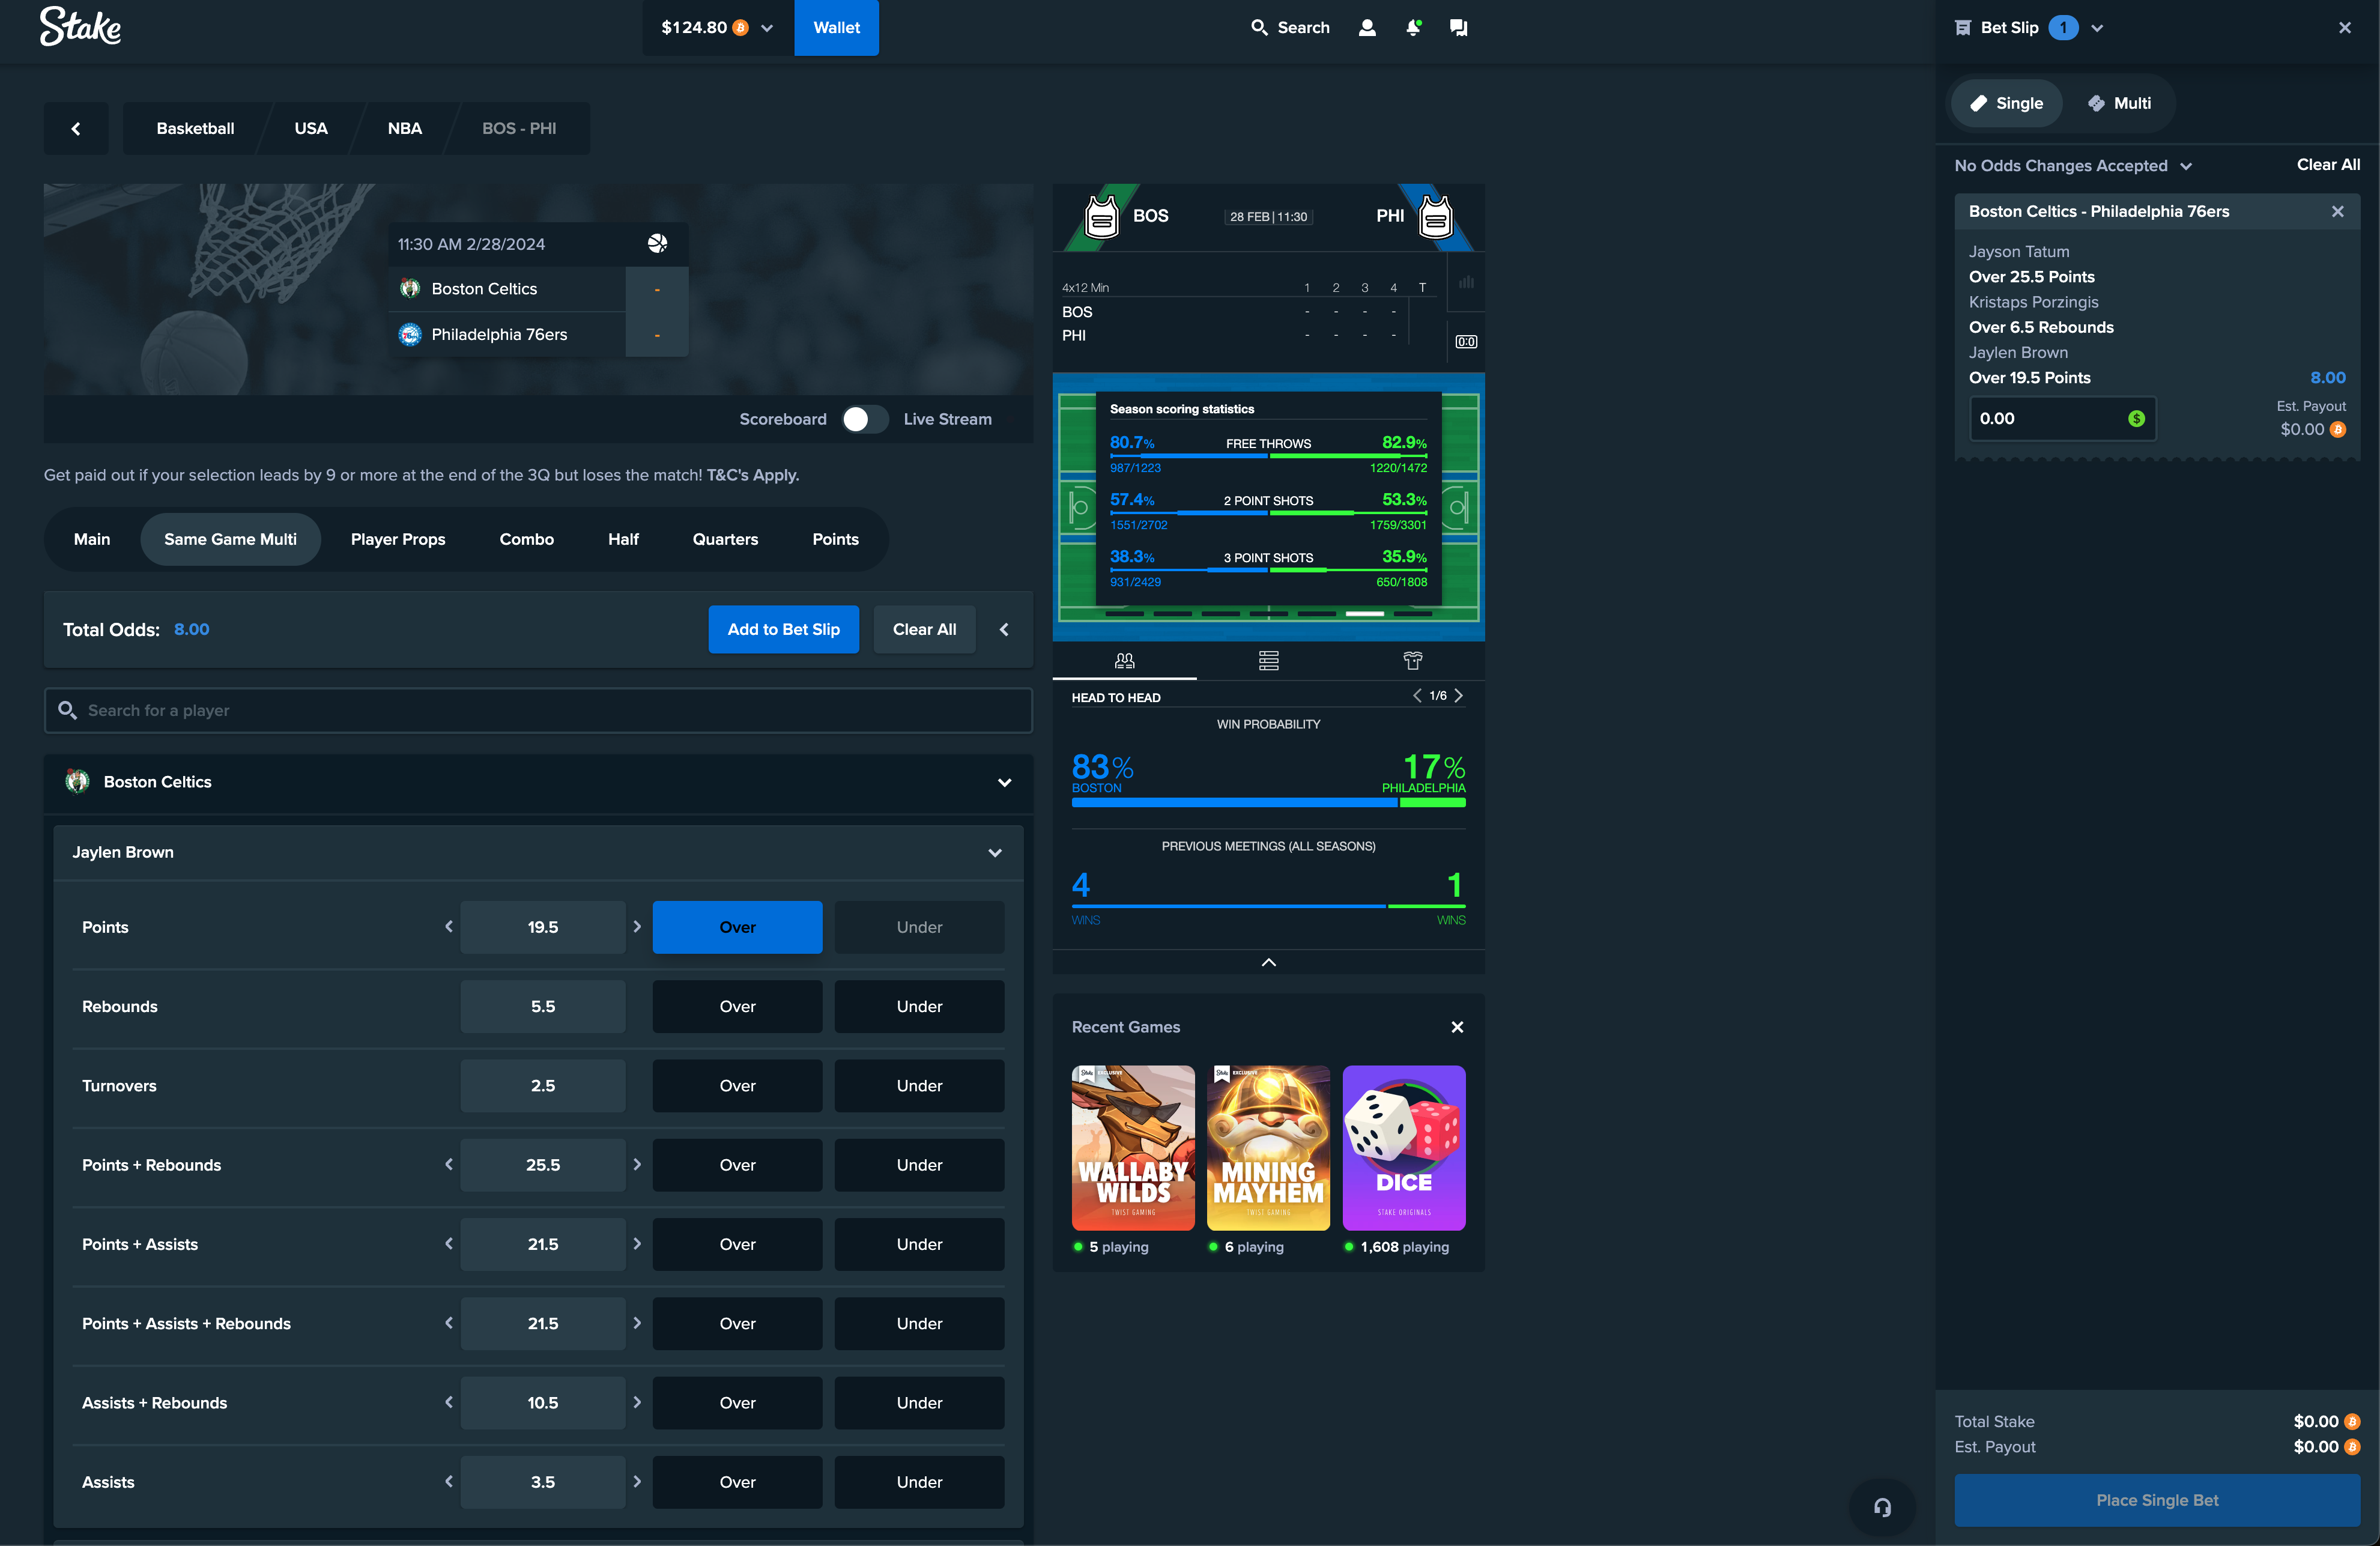Click Clear All next to Total Odds
2380x1546 pixels.
[x=924, y=629]
